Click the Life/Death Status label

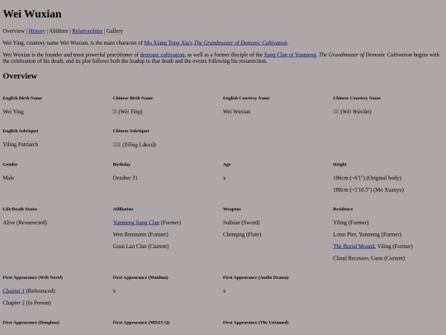coord(20,209)
